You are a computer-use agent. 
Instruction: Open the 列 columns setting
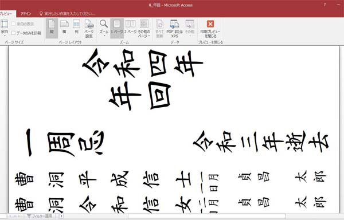tap(76, 28)
